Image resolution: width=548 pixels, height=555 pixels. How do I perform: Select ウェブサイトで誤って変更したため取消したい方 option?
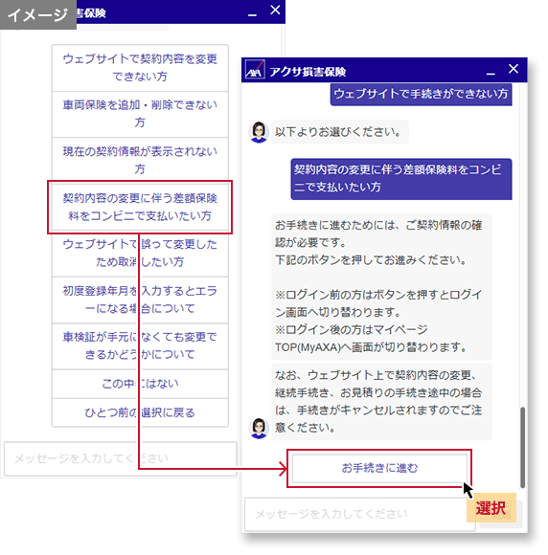[x=140, y=254]
